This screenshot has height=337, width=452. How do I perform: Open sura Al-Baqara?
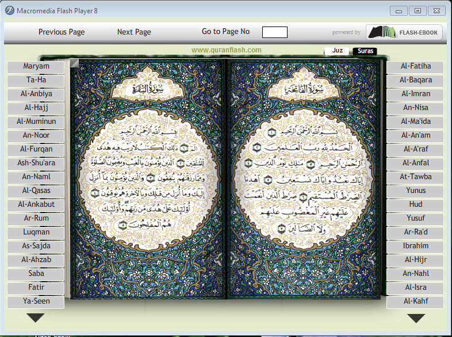click(x=415, y=81)
